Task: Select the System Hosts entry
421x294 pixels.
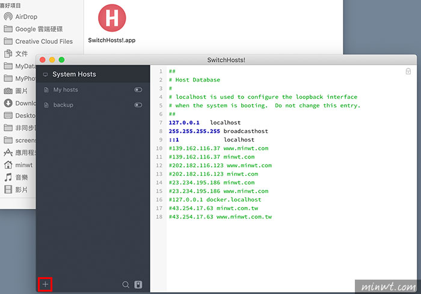Action: [93, 74]
